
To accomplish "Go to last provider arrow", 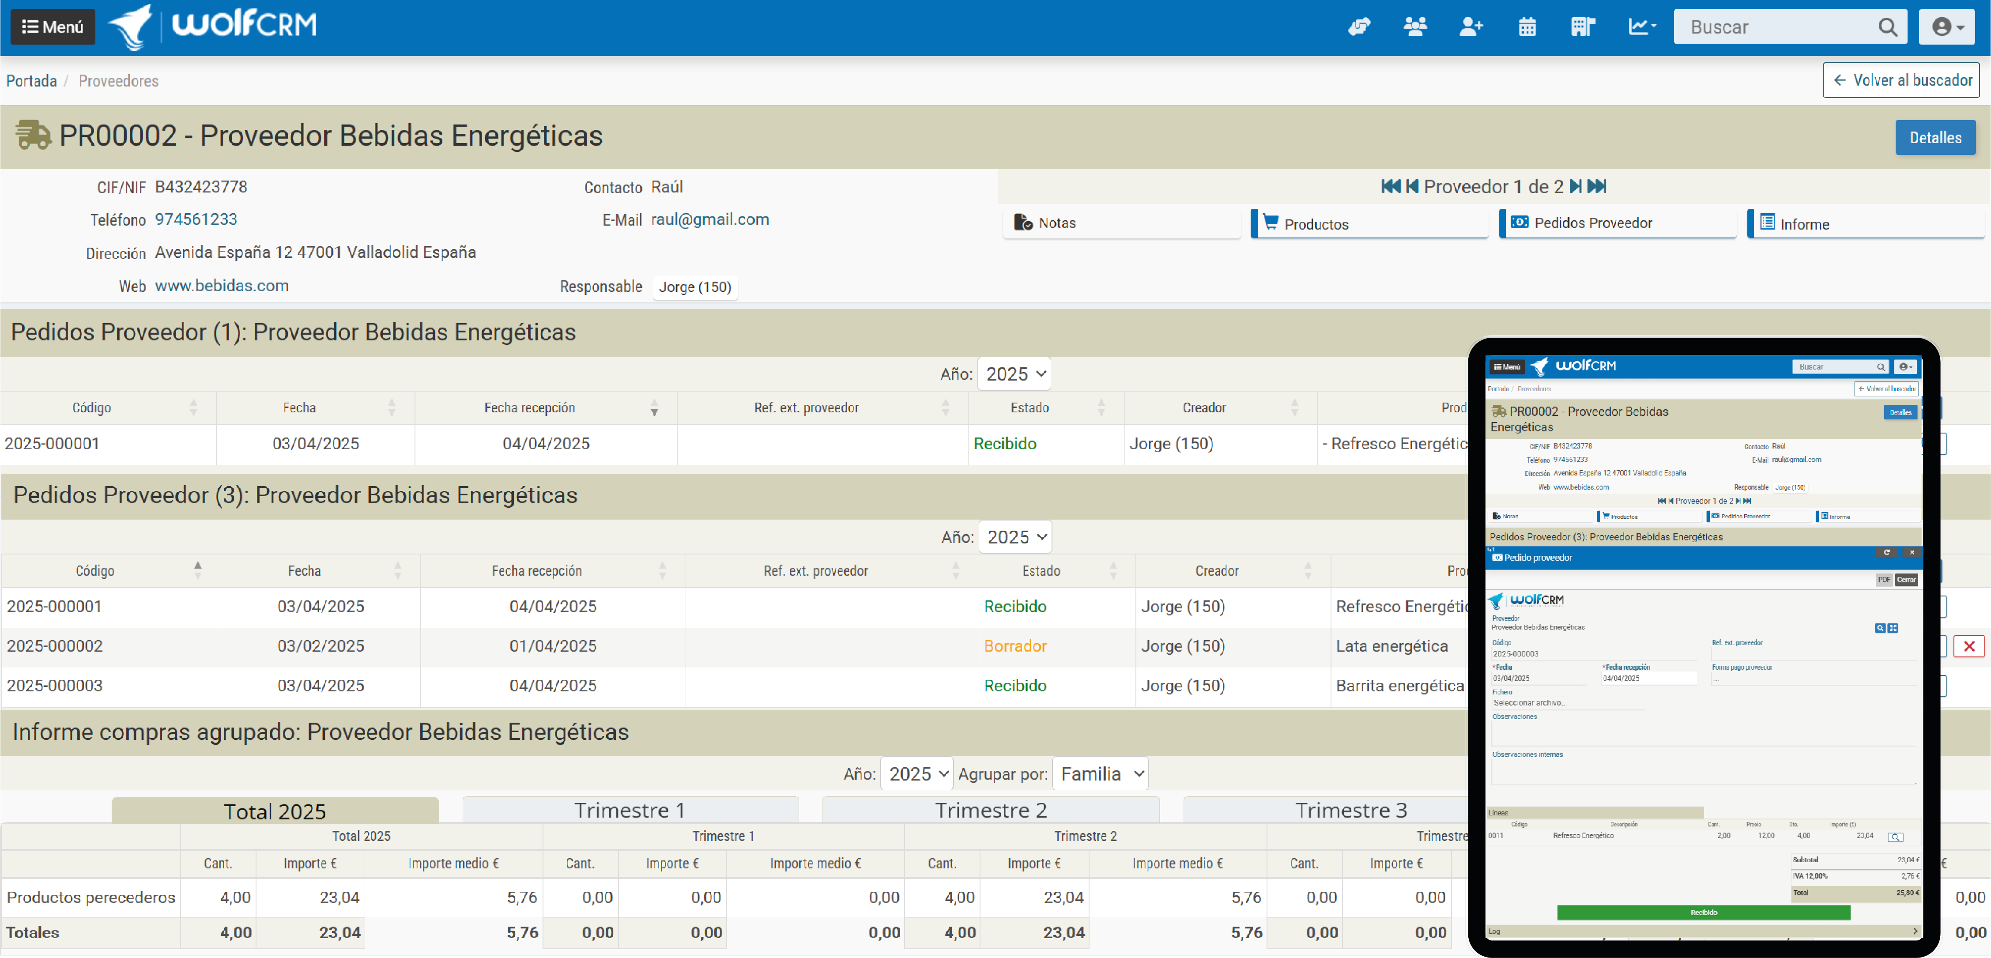I will coord(1597,186).
